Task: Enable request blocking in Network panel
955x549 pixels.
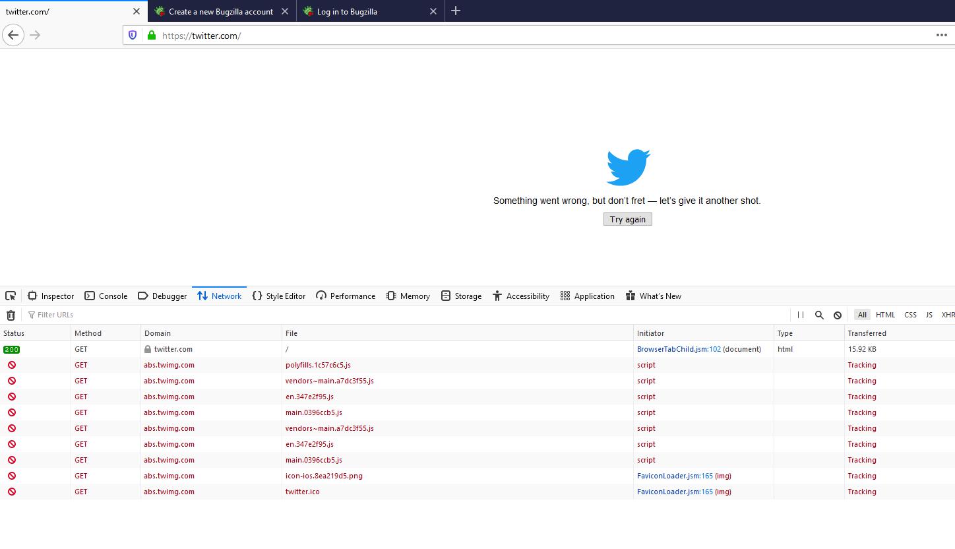Action: pyautogui.click(x=838, y=315)
